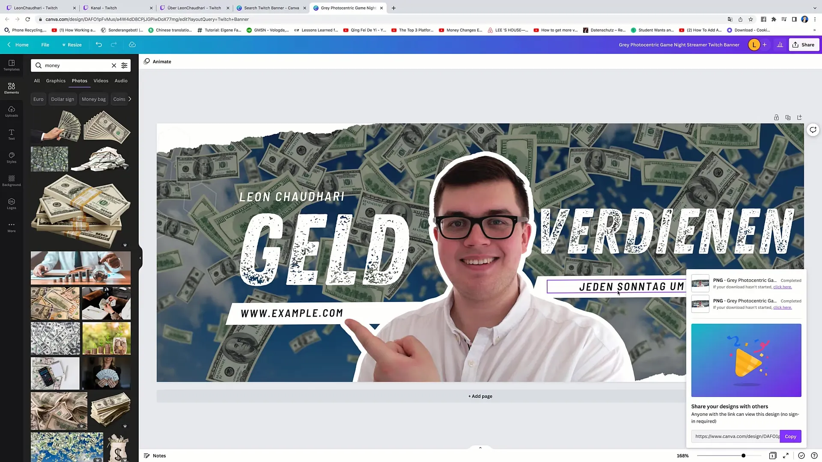
Task: Click the Copy link button
Action: pyautogui.click(x=791, y=436)
